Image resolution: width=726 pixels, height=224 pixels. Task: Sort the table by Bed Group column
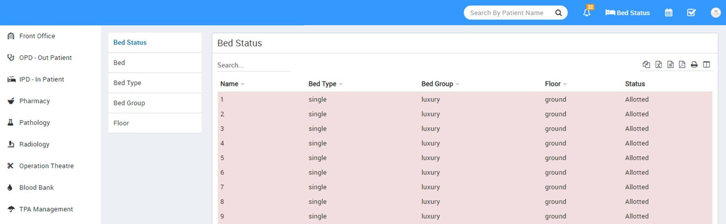[x=440, y=84]
